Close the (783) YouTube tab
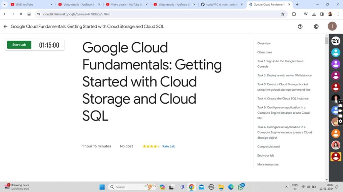Screen dimensions: 343x192 coord(52,5)
